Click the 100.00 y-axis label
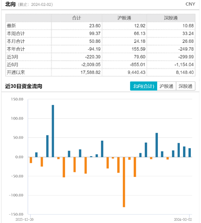 click(17, 118)
